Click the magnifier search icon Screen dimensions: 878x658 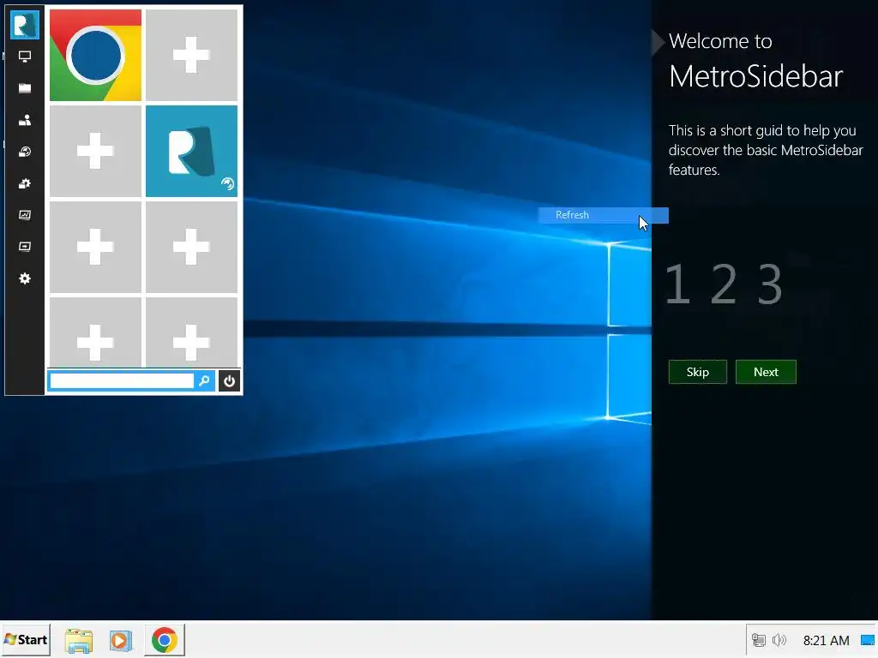point(204,381)
